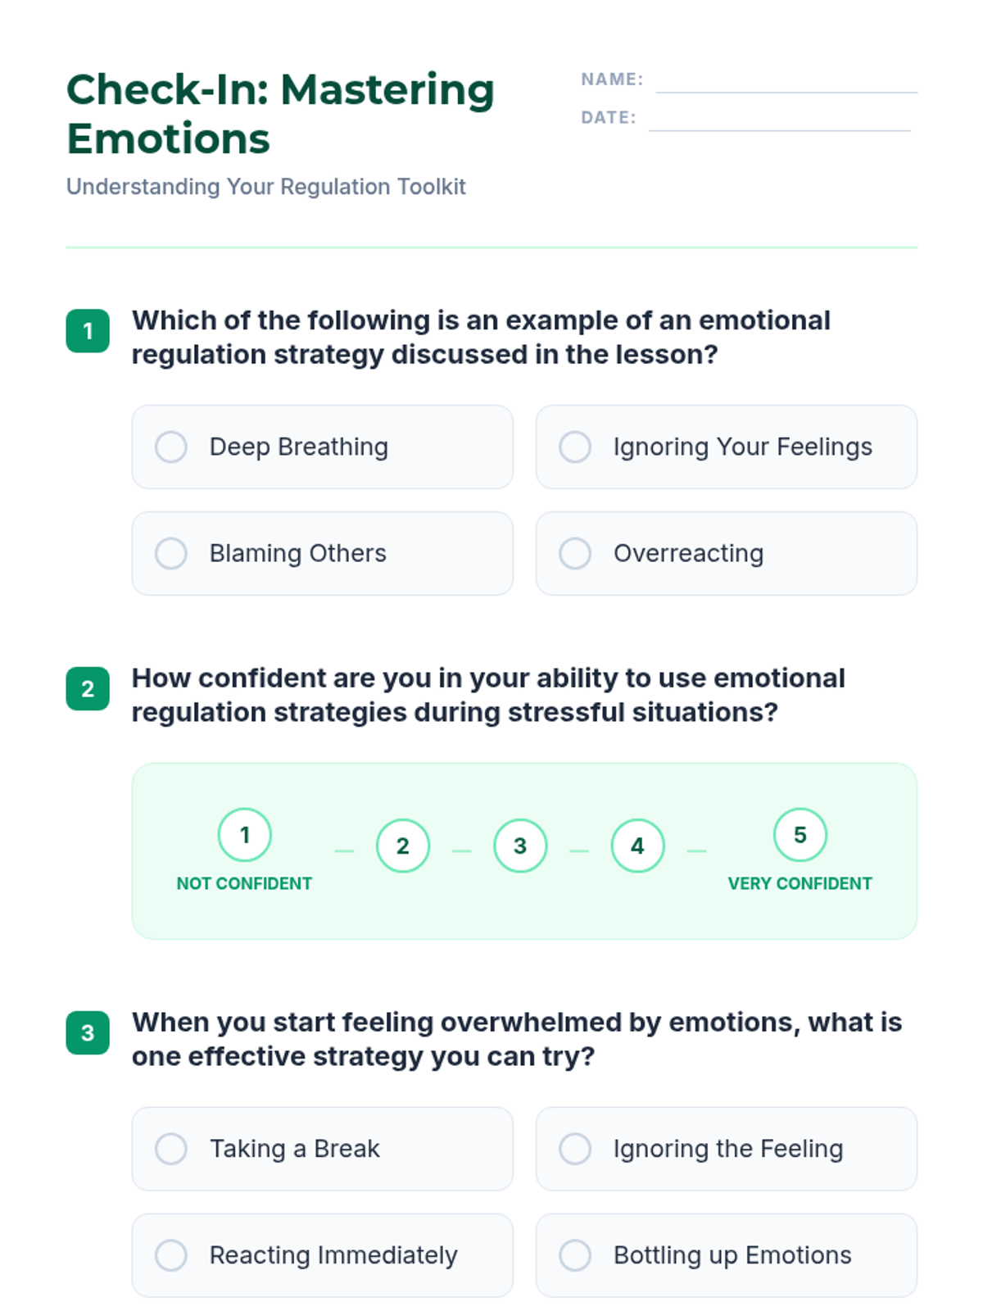Click the Date input line
This screenshot has height=1311, width=983.
[x=779, y=120]
